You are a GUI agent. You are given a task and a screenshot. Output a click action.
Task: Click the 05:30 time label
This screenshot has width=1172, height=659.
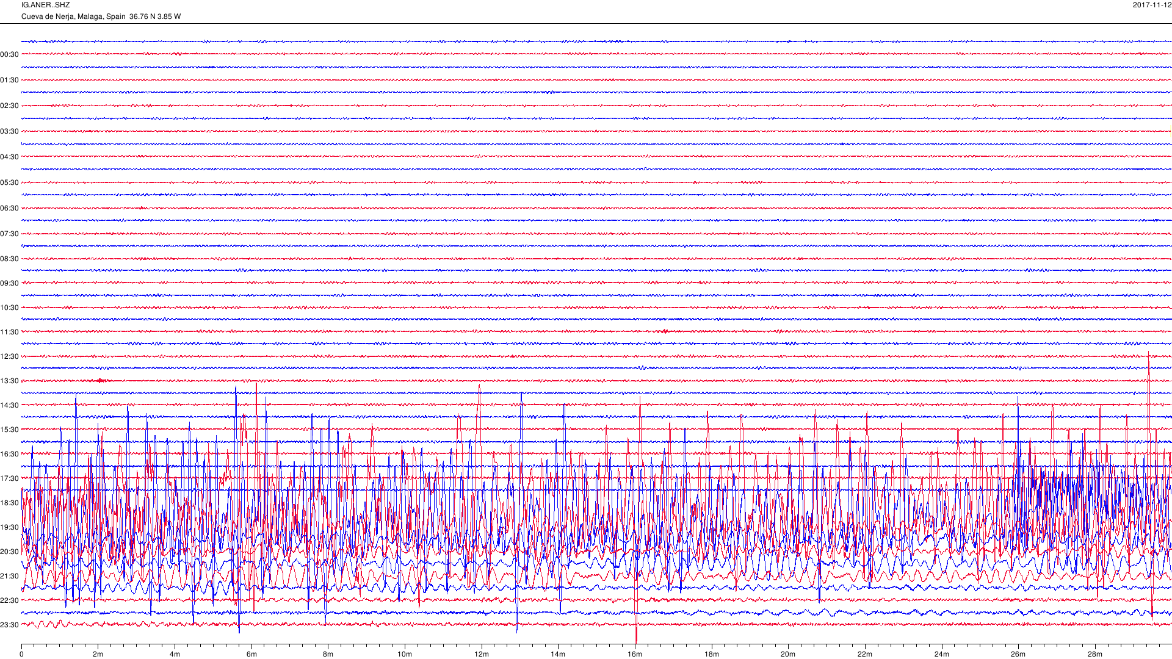click(10, 182)
